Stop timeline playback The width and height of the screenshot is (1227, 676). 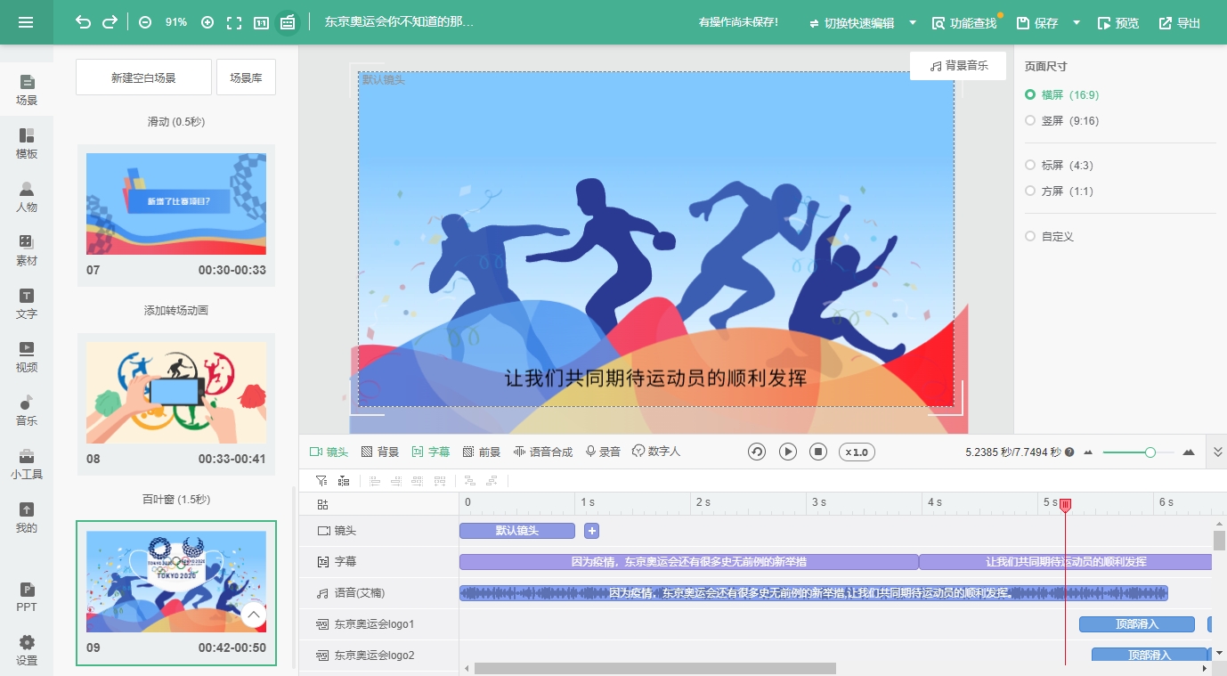click(818, 452)
